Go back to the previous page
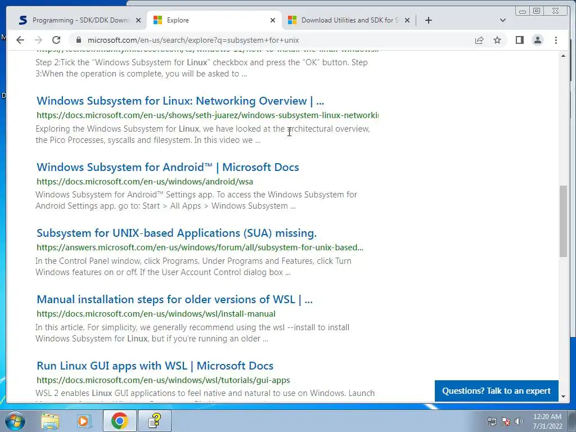This screenshot has height=432, width=576. click(20, 40)
